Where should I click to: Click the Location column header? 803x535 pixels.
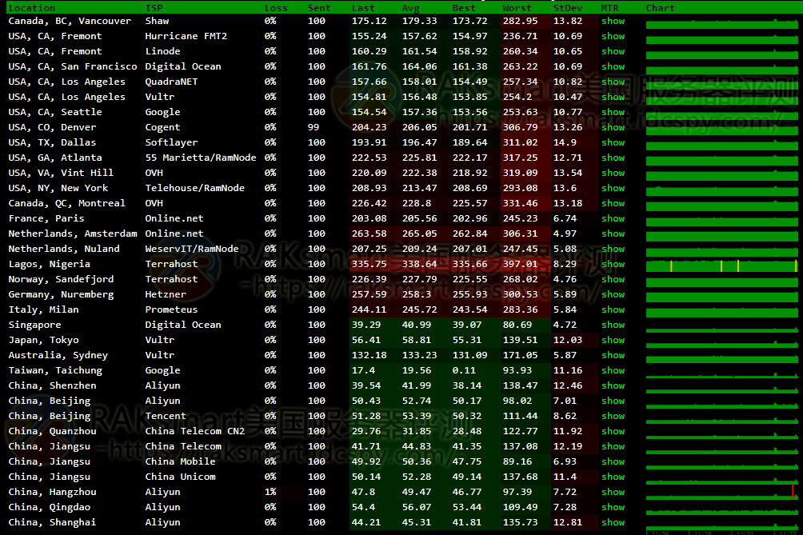pos(32,8)
